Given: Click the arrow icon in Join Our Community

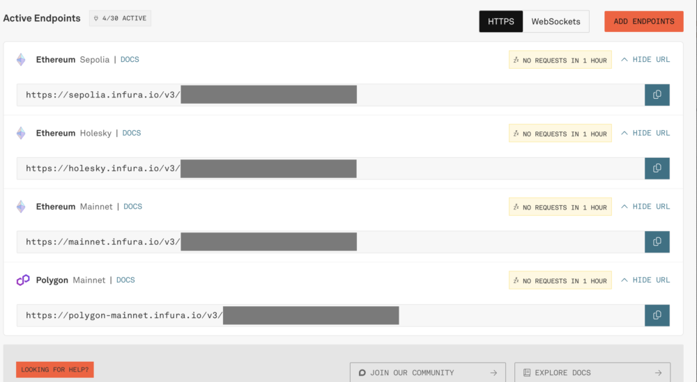Looking at the screenshot, I should click(x=493, y=373).
